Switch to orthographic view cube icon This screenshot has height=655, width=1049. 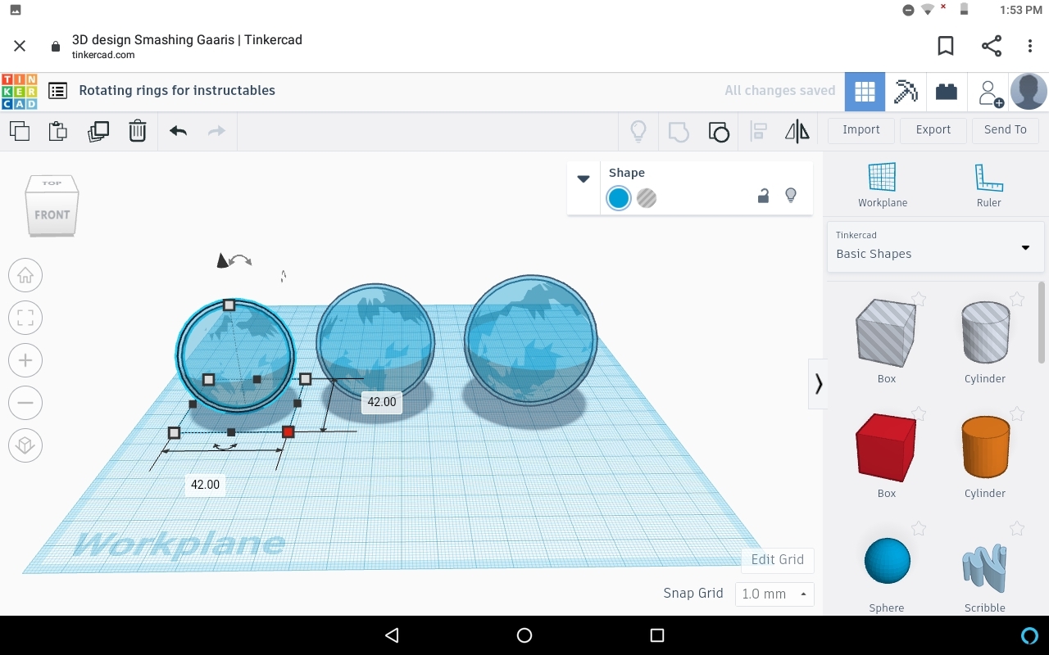tap(25, 445)
